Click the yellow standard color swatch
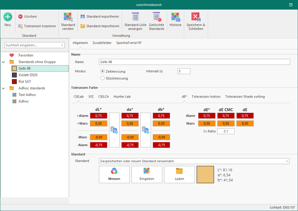The width and height of the screenshot is (298, 211). [205, 175]
